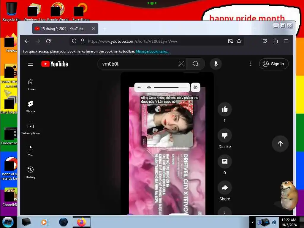Viewport: 304px width, 228px height.
Task: Close the YouTube browser tab
Action: 93,28
